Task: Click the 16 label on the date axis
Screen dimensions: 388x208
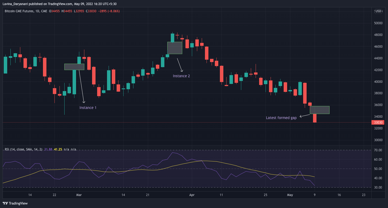Action: [x=339, y=195]
